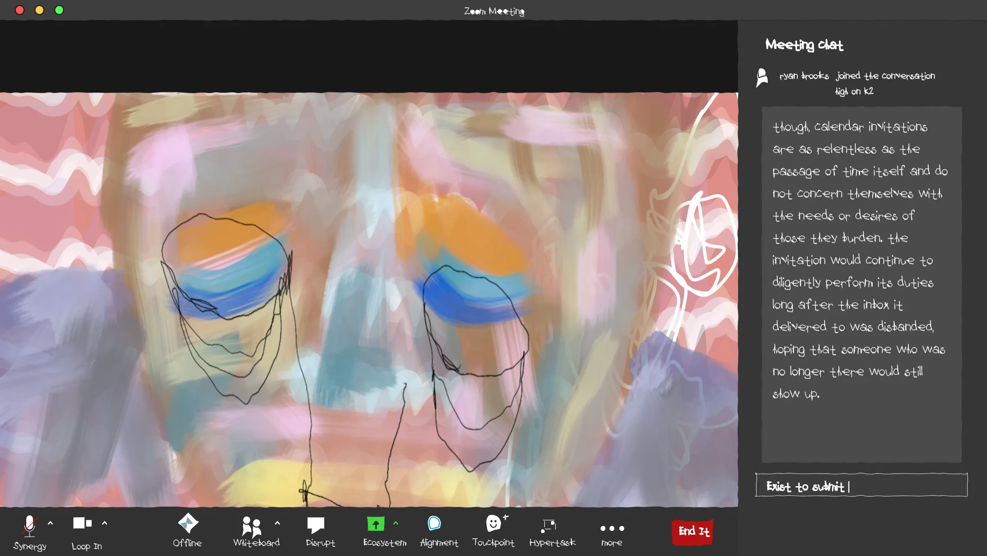Open the More three-dots menu

pos(612,528)
